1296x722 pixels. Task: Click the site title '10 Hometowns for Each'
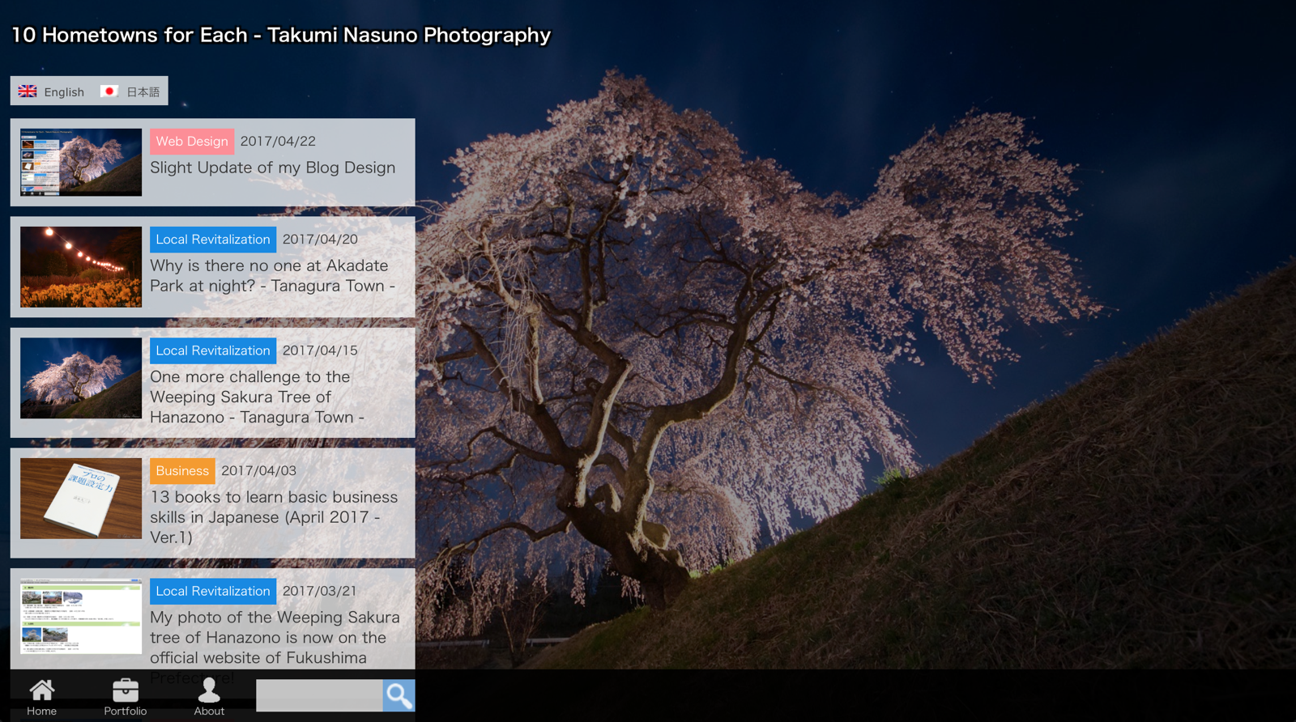tap(280, 35)
